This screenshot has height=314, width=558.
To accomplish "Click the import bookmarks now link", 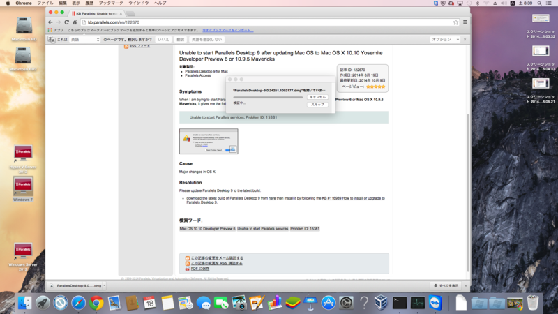I will tap(228, 30).
